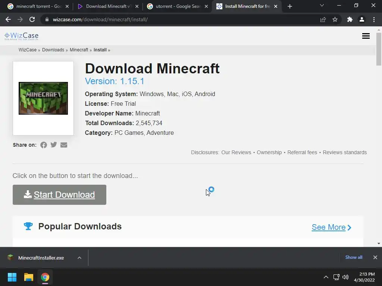
Task: Close the Install Minecraft tab
Action: [276, 6]
